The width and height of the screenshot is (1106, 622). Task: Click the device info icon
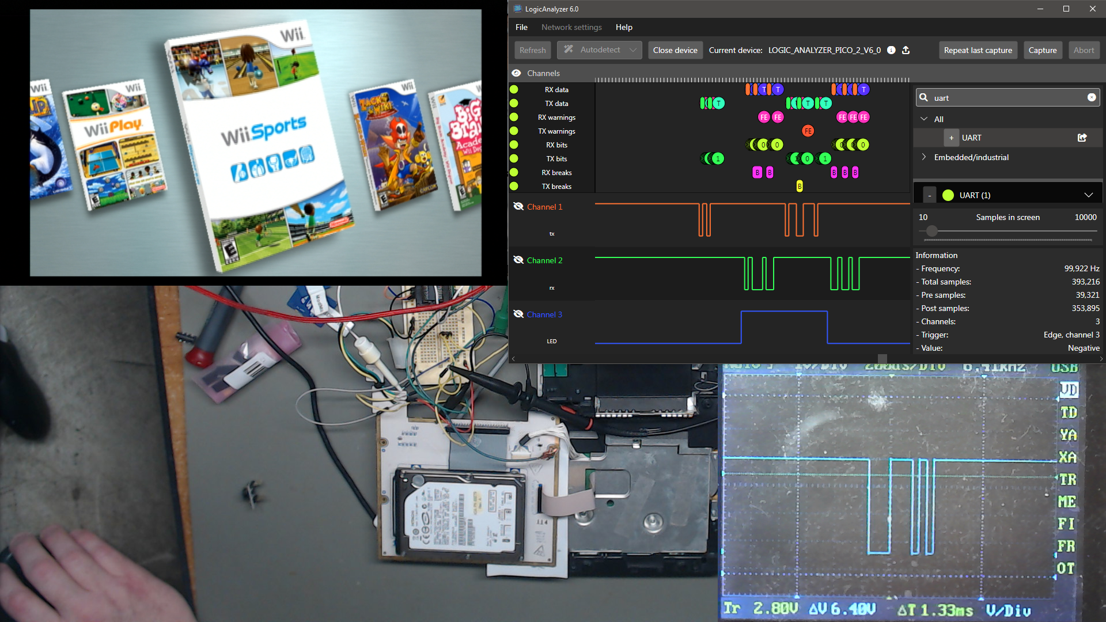(891, 50)
